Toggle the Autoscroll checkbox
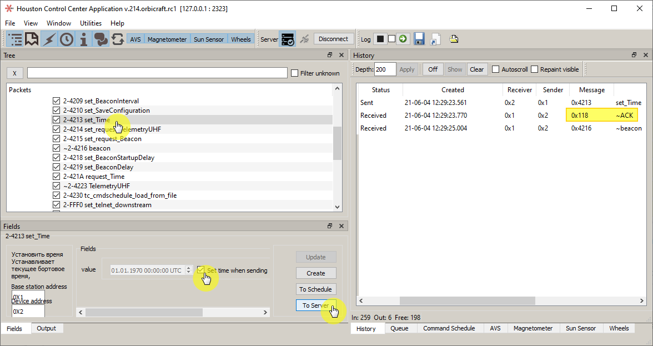Image resolution: width=653 pixels, height=346 pixels. (496, 69)
